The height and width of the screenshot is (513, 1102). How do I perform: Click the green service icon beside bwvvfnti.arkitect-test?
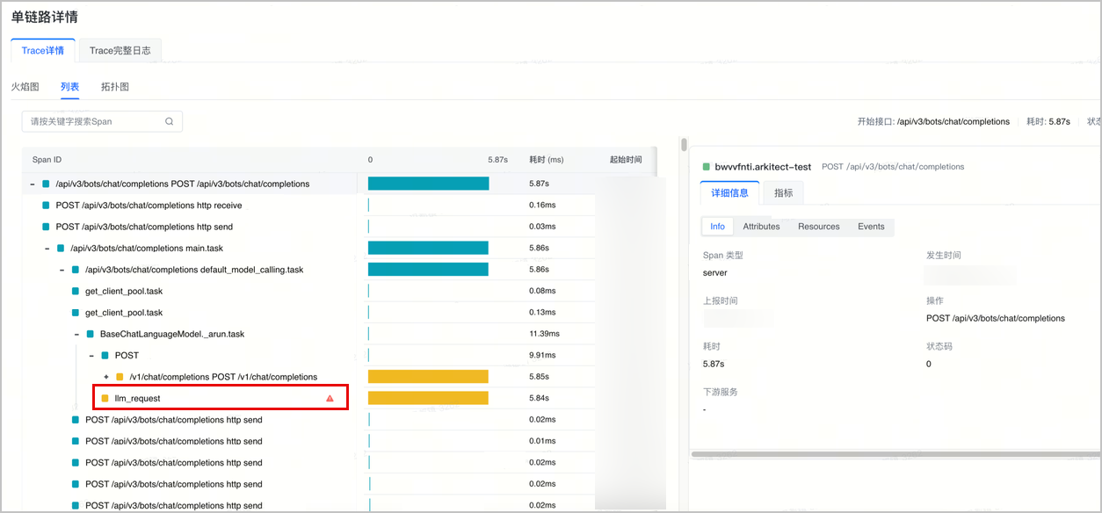pyautogui.click(x=707, y=166)
